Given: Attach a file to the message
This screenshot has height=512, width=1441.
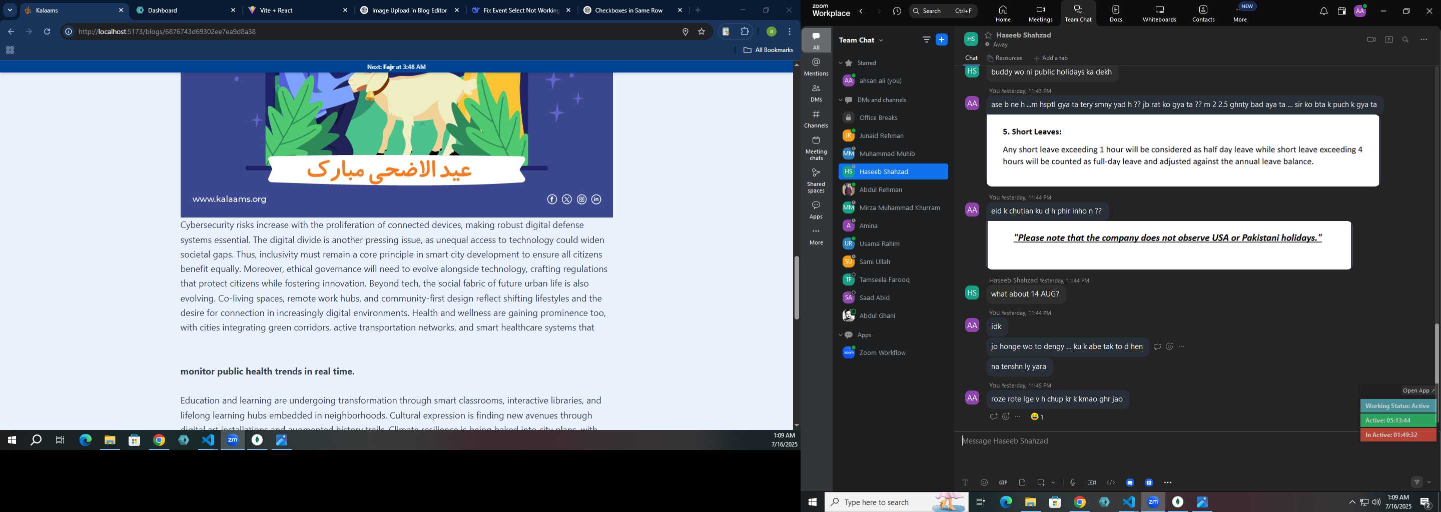Looking at the screenshot, I should pos(1022,482).
